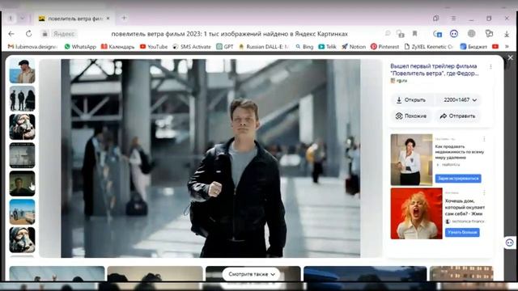The height and width of the screenshot is (291, 518).
Task: Click the lock site-info icon in address bar
Action: click(x=45, y=34)
